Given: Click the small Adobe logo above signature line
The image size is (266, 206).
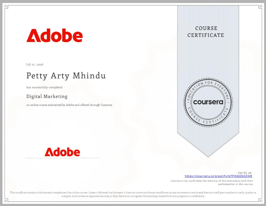Looking at the screenshot, I should click(62, 152).
